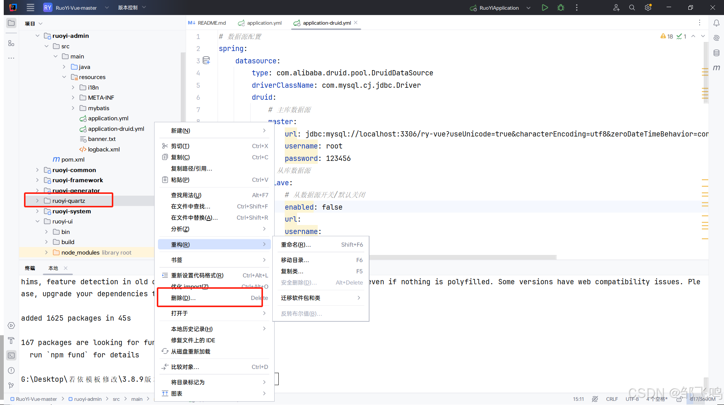Open IDE settings gear icon
The image size is (724, 405).
tap(648, 7)
